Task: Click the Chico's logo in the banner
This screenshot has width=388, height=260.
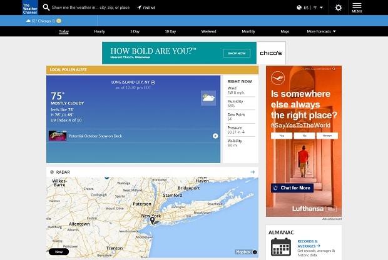Action: [x=271, y=53]
